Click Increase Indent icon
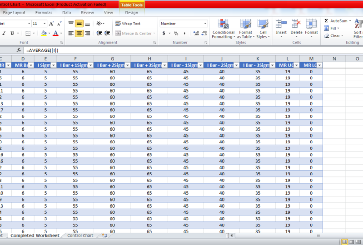363x245 pixels. (x=107, y=33)
